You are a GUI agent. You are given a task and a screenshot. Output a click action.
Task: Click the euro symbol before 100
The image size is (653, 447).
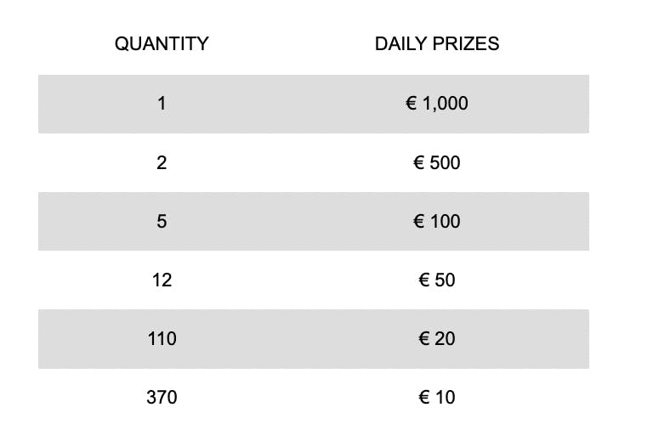point(419,221)
